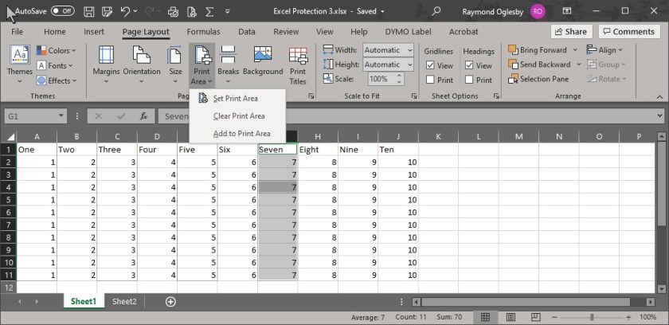Click the Send Backward button

click(x=541, y=65)
